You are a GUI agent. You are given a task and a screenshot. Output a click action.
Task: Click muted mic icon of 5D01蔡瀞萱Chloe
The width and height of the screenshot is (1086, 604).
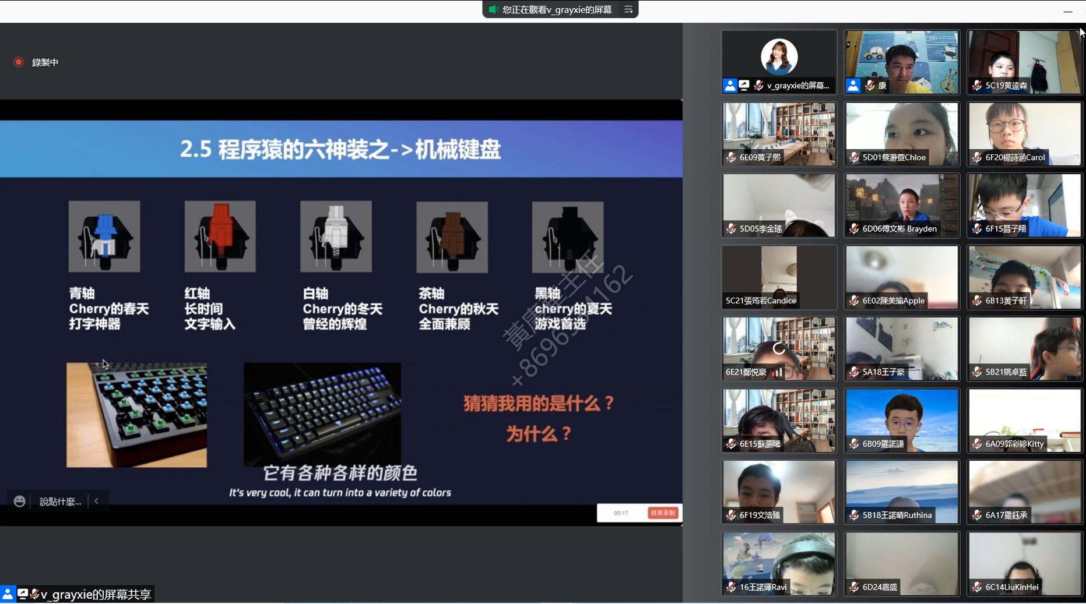coord(854,157)
